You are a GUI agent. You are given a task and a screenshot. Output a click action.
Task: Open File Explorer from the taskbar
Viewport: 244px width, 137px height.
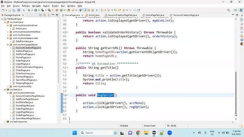click(x=146, y=133)
